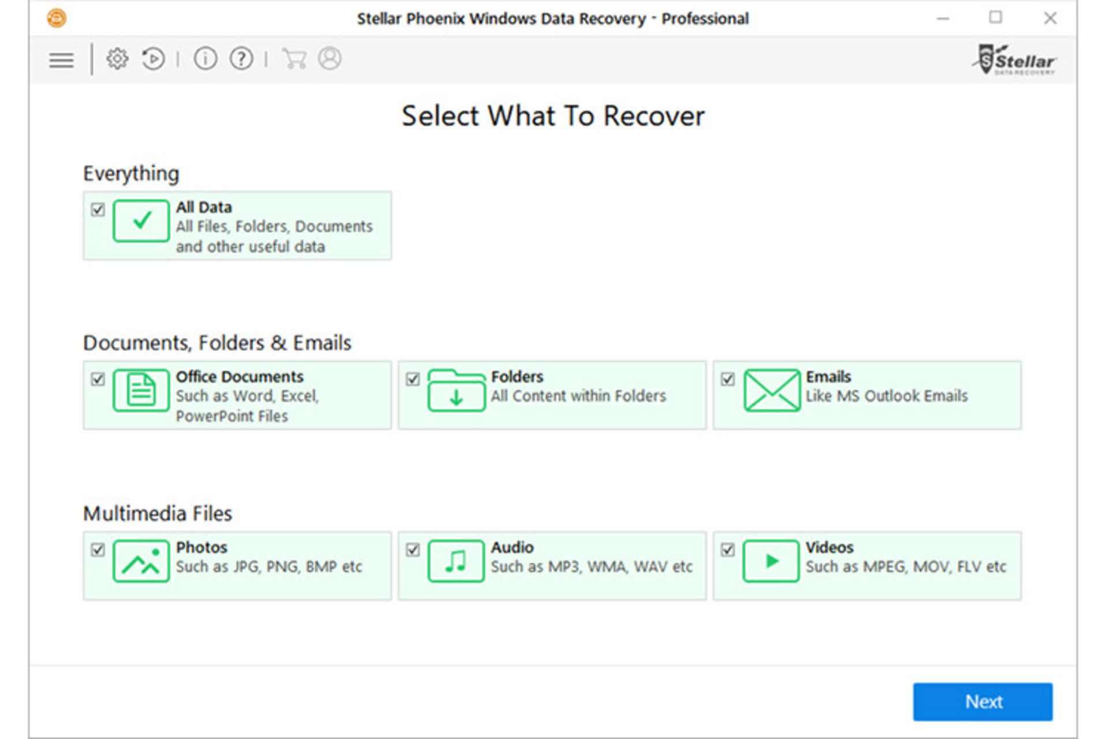Minimize the Stellar Phoenix window

943,18
